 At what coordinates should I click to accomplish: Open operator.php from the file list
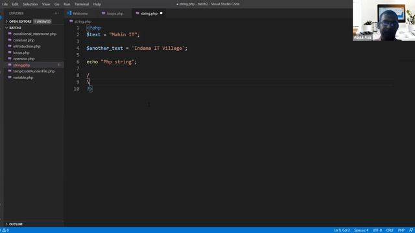[x=24, y=59]
